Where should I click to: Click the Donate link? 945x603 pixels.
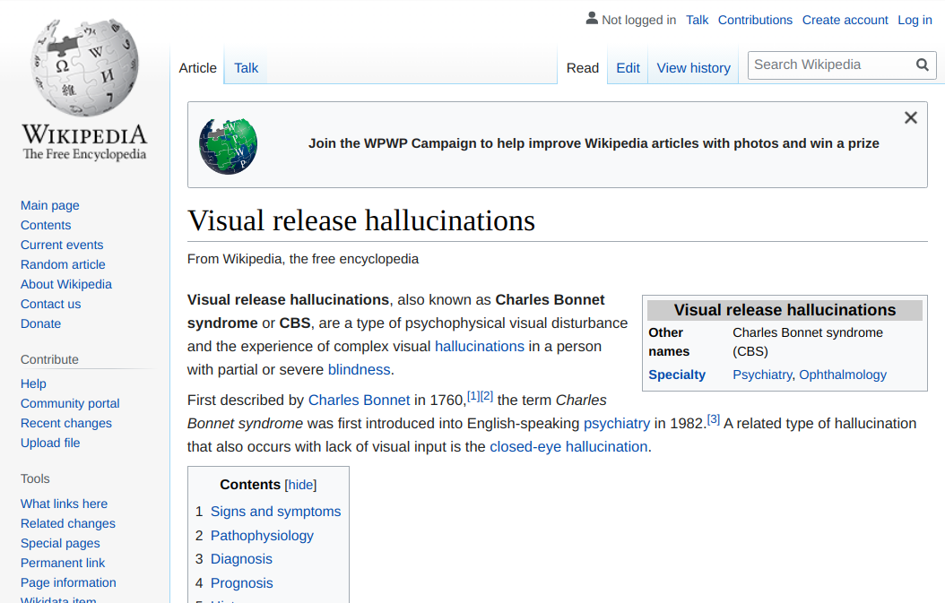point(41,324)
